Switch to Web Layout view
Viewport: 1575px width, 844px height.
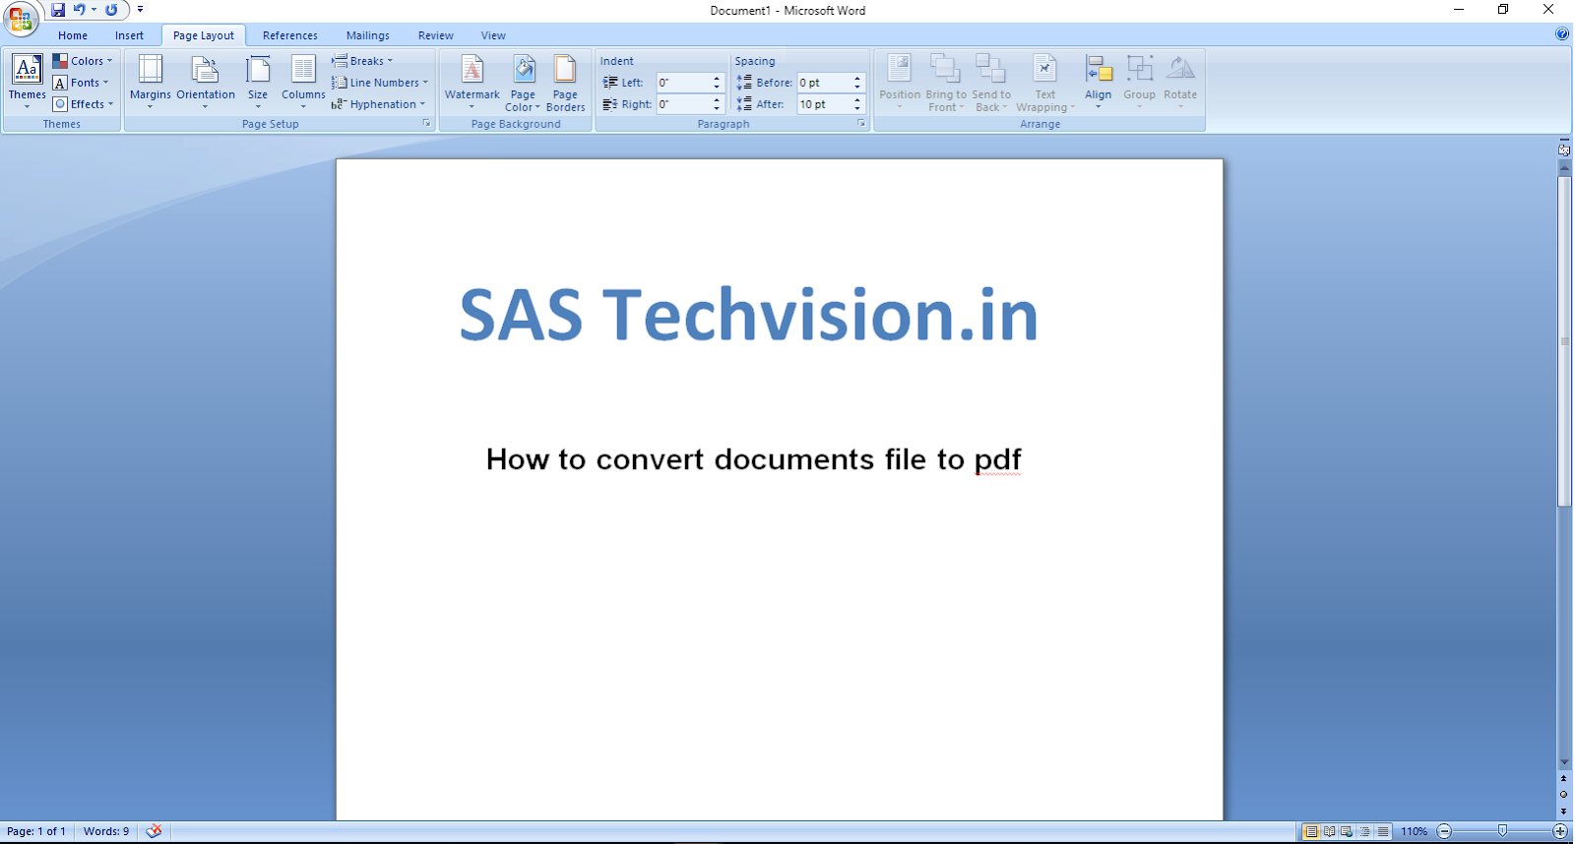click(1347, 831)
